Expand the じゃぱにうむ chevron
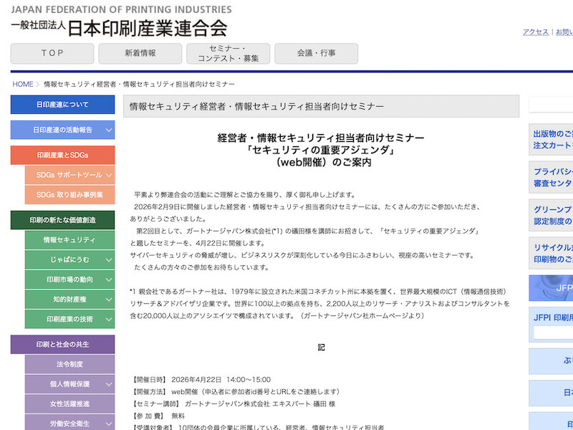Screen dimensions: 573x430 [109, 260]
